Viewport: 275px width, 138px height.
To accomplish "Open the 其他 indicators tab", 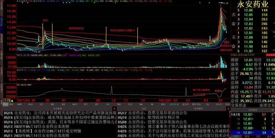I will [x=227, y=104].
